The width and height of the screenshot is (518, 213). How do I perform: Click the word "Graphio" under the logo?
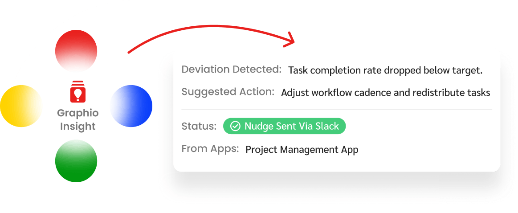pyautogui.click(x=77, y=113)
